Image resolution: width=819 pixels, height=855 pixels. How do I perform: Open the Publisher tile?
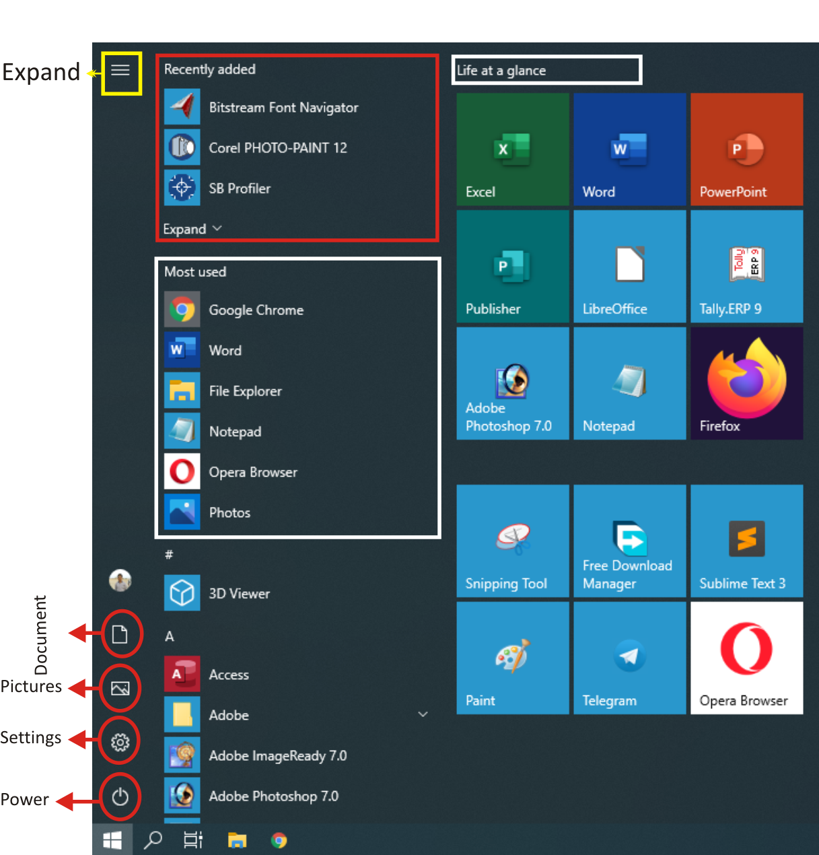tap(513, 267)
